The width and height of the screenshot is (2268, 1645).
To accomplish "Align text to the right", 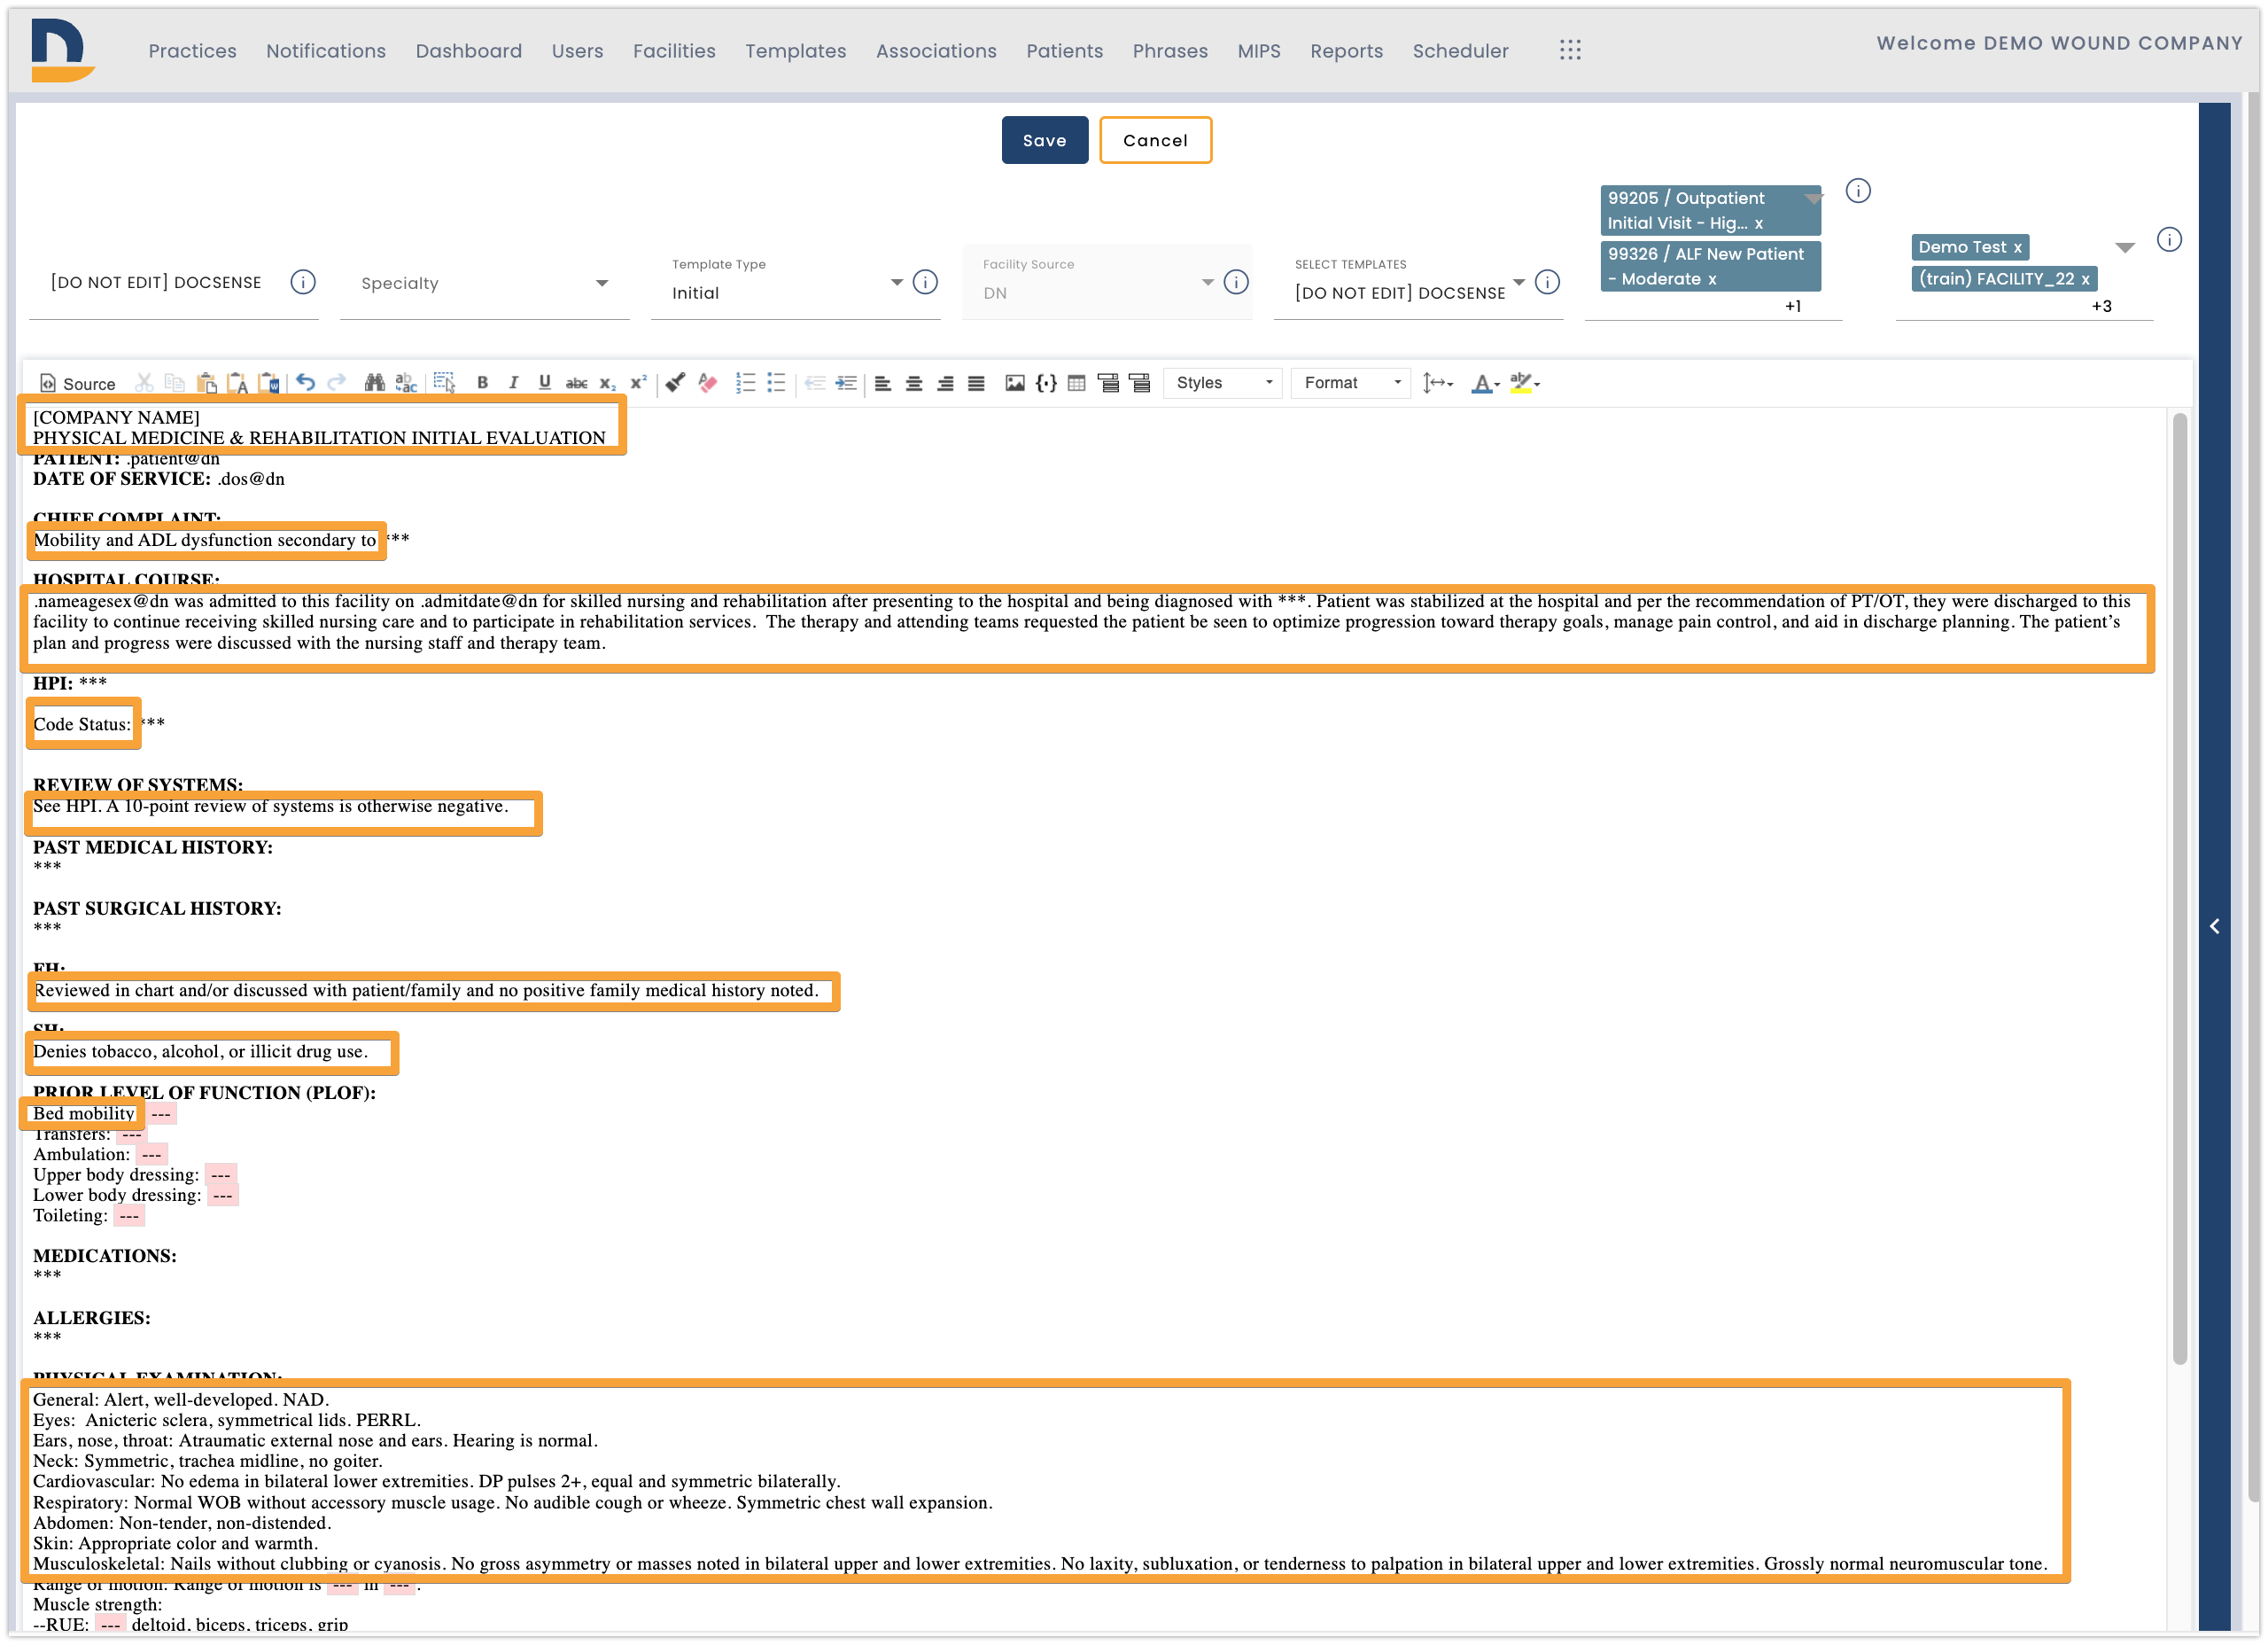I will [x=945, y=383].
